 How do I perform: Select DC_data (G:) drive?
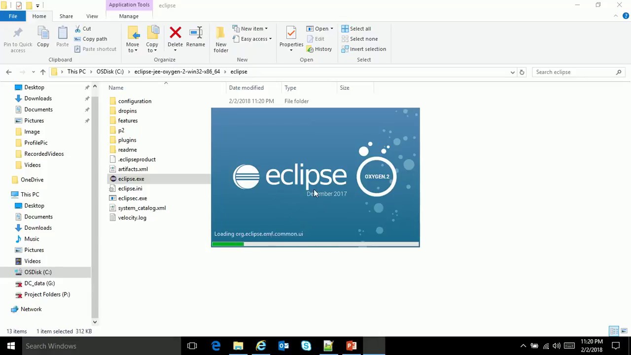pos(39,284)
